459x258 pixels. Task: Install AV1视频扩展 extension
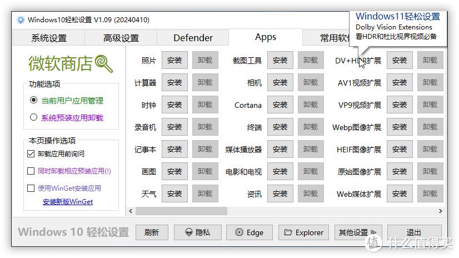coord(400,82)
